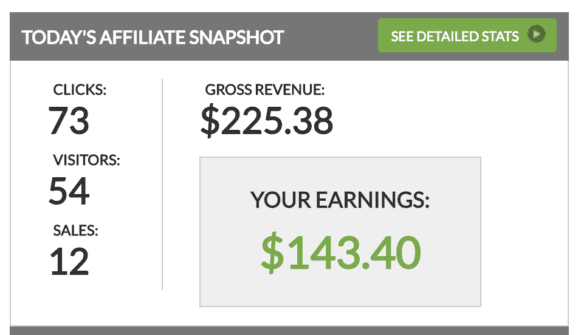
Task: Select the green $143.40 earnings amount
Action: click(x=341, y=253)
